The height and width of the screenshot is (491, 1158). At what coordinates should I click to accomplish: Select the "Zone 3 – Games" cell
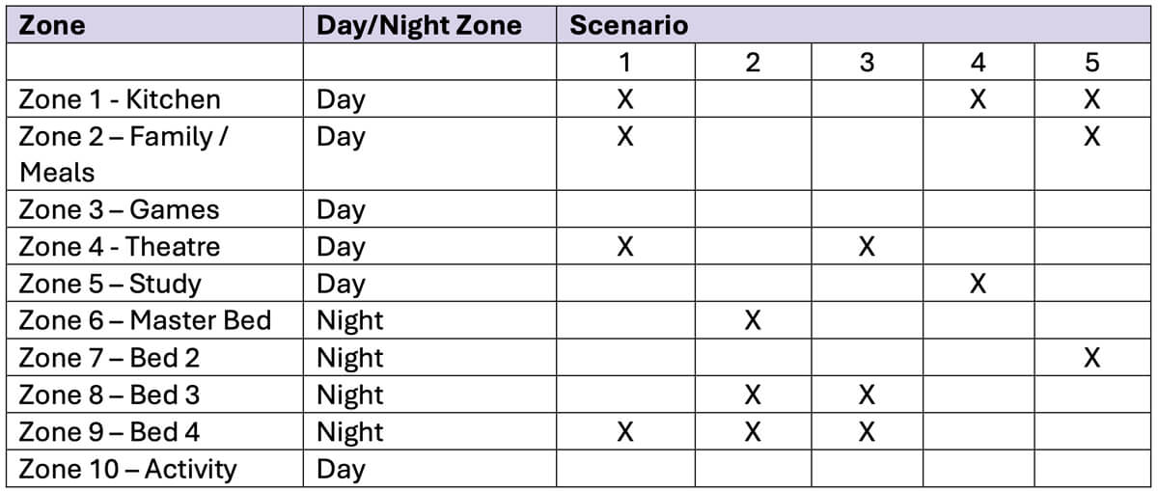pyautogui.click(x=119, y=209)
